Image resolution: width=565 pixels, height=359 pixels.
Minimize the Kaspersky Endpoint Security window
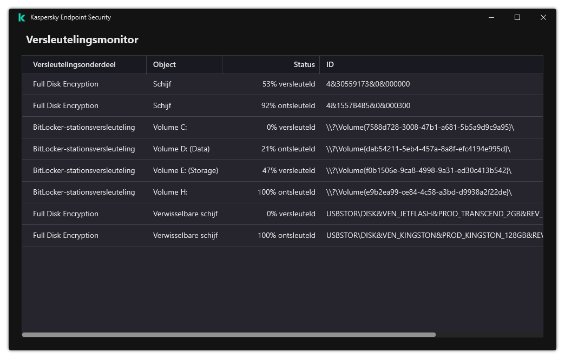pos(491,17)
